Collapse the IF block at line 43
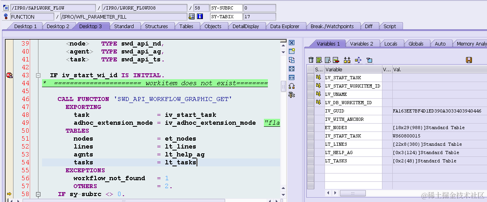Viewport: 487px width, 202px height. click(x=38, y=75)
